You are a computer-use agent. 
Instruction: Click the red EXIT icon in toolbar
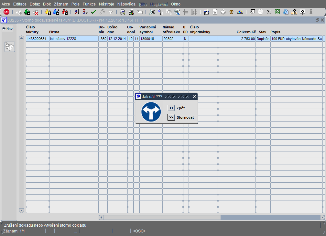tap(6, 12)
